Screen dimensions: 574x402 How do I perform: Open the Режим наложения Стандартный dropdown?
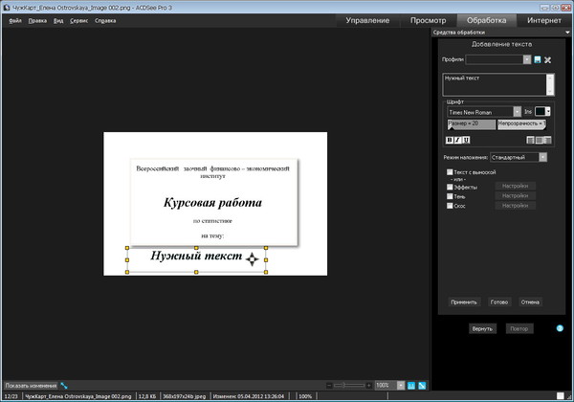click(x=542, y=157)
